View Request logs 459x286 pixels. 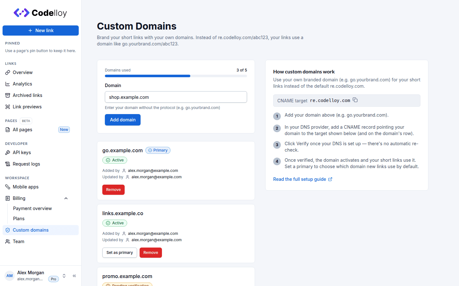(40, 164)
